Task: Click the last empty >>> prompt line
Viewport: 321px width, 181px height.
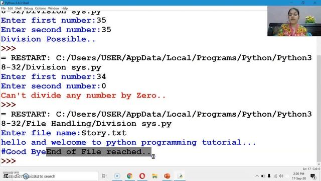Action: (9, 161)
